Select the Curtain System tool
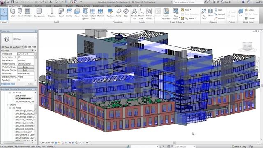The width and height of the screenshot is (263, 148). pos(85,14)
